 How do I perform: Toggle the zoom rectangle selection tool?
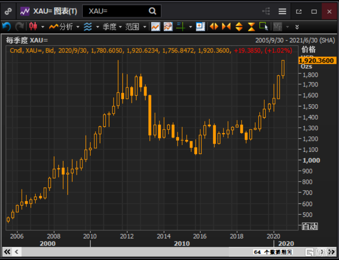263,27
